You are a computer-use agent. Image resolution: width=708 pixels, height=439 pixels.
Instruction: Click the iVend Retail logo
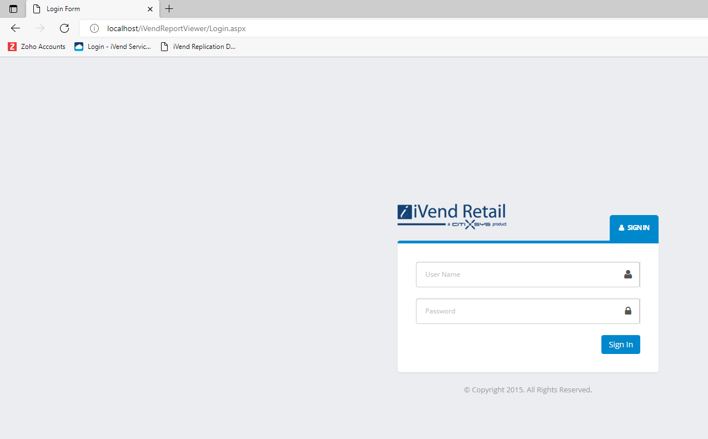pos(452,216)
